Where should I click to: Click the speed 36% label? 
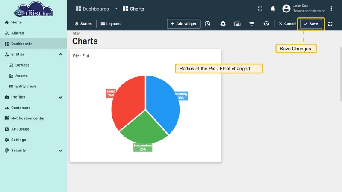[111, 93]
